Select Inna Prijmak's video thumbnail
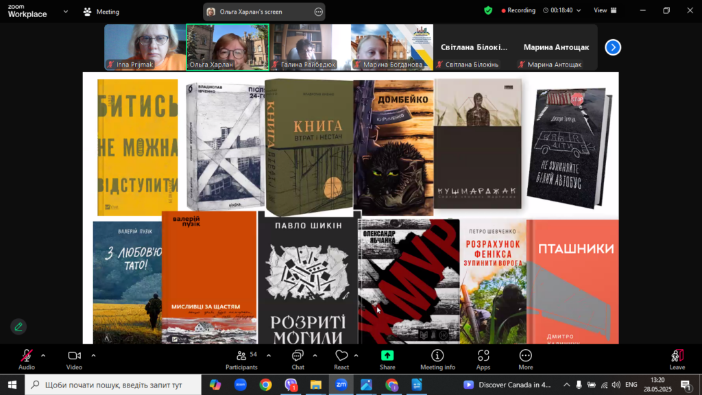 (145, 47)
